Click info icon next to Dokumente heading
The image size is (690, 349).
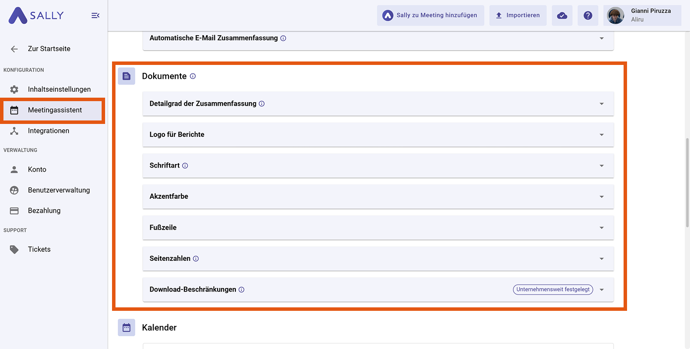[193, 76]
